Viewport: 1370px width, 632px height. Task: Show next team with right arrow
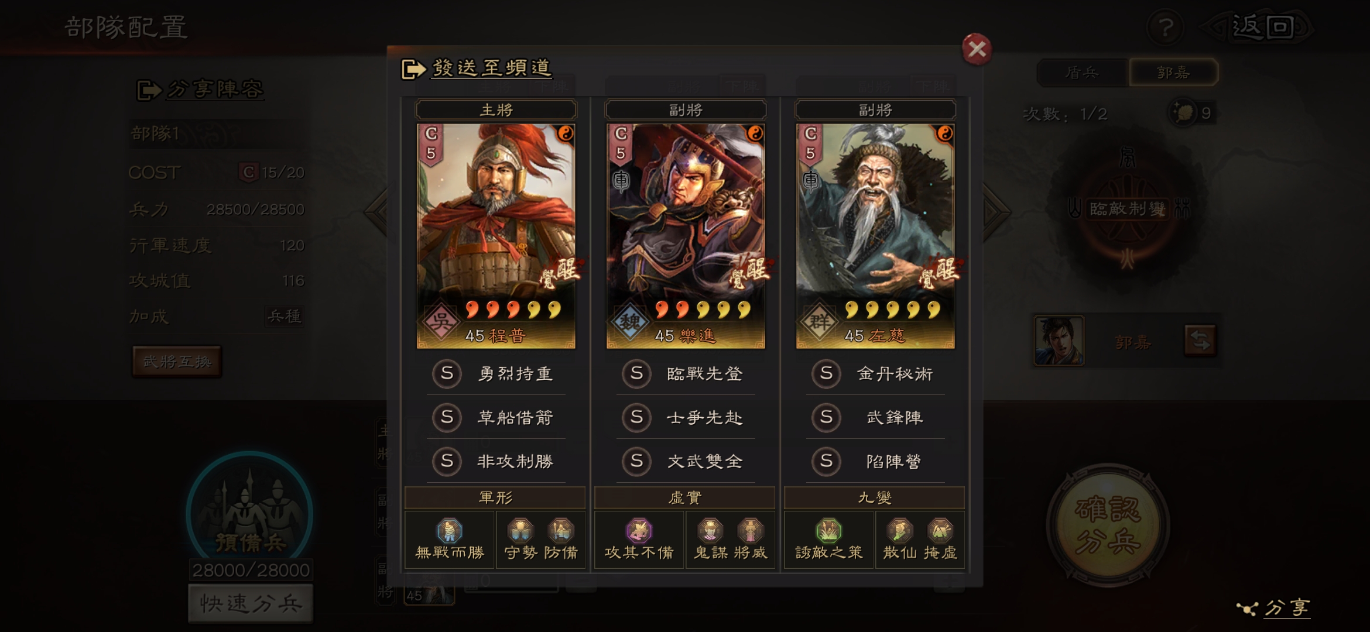(996, 212)
